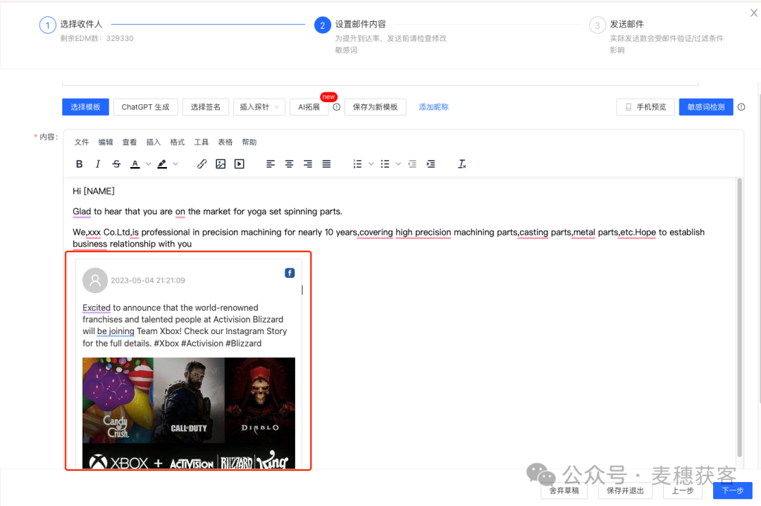Apply italic formatting
761x506 pixels.
(x=97, y=163)
